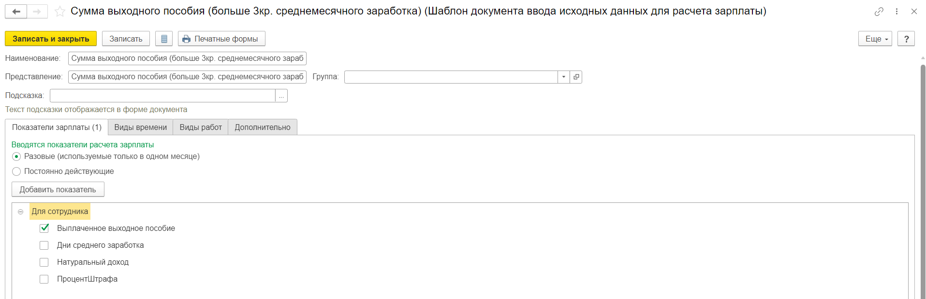The height and width of the screenshot is (299, 926).
Task: Expand the Еще dropdown menu
Action: (875, 39)
